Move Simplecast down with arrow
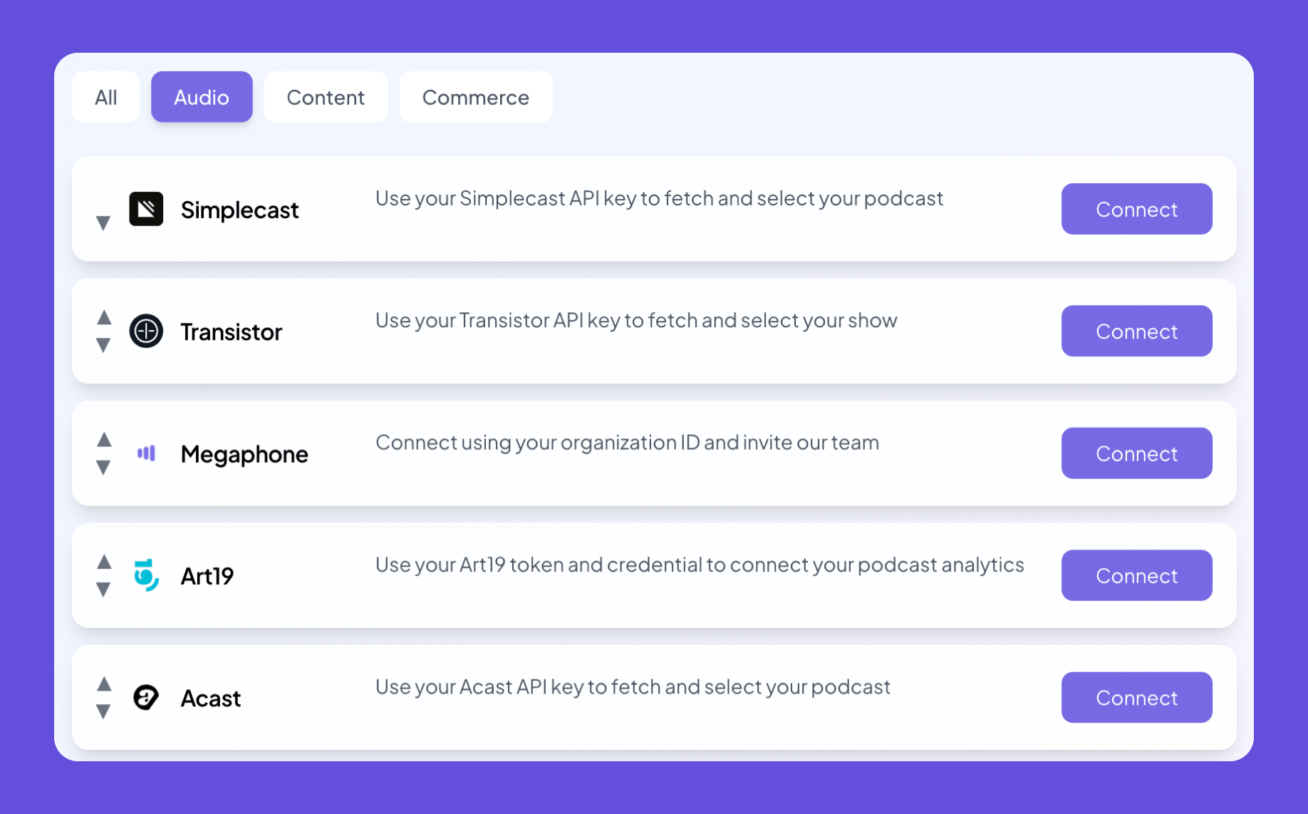 [x=104, y=223]
